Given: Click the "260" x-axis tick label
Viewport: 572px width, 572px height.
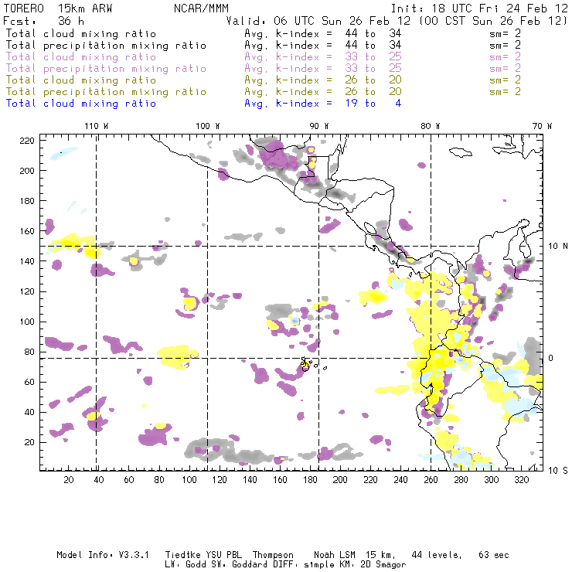Looking at the screenshot, I should pos(431,480).
